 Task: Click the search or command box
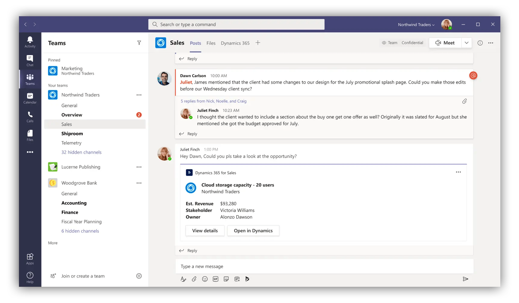236,24
